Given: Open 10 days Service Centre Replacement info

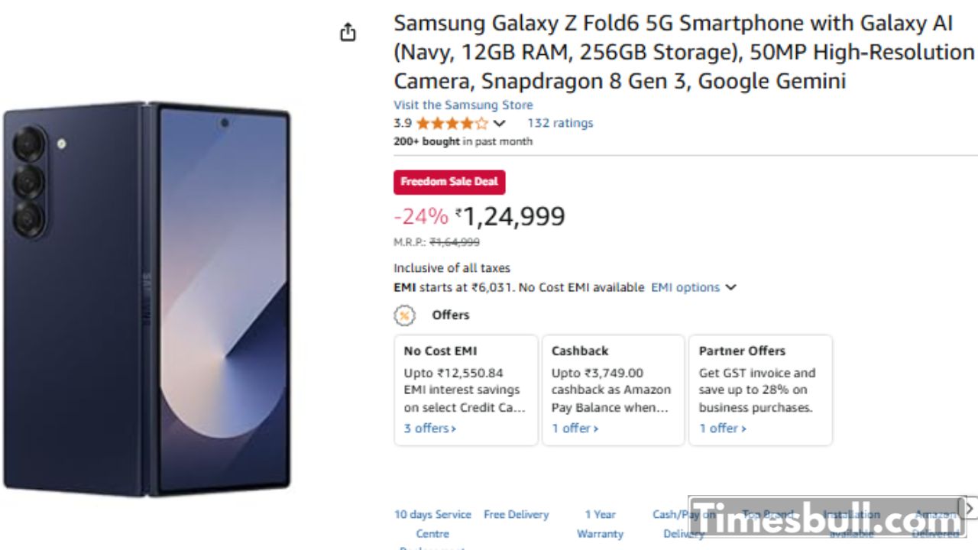Looking at the screenshot, I should 432,524.
